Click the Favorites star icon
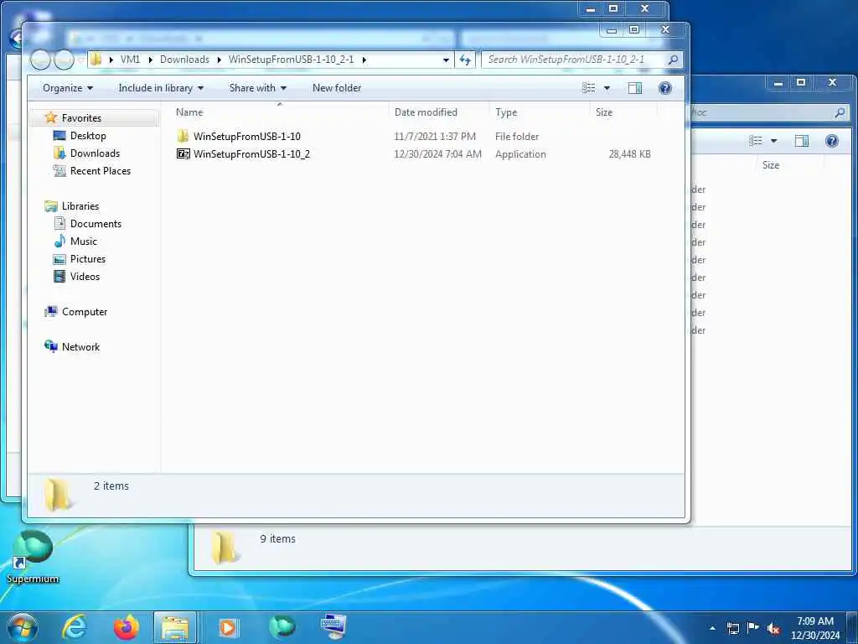Screen dimensions: 858x644 (51, 117)
